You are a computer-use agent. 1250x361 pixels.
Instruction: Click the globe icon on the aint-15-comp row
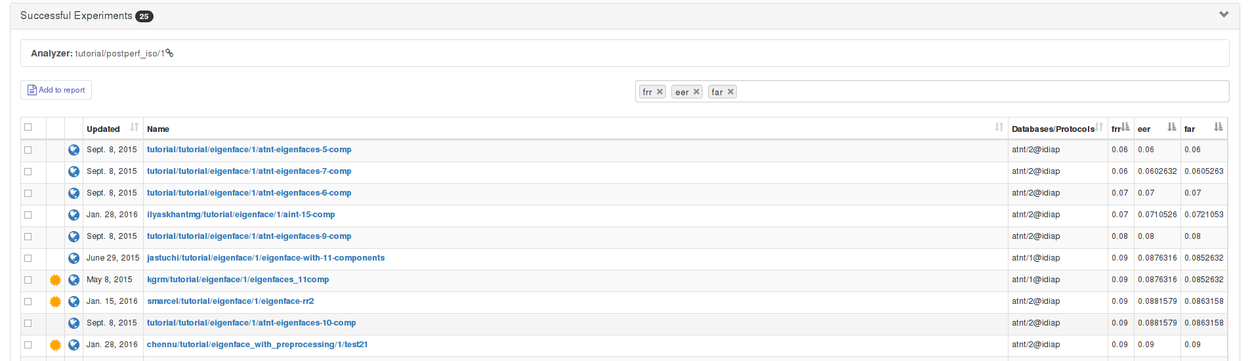coord(73,215)
